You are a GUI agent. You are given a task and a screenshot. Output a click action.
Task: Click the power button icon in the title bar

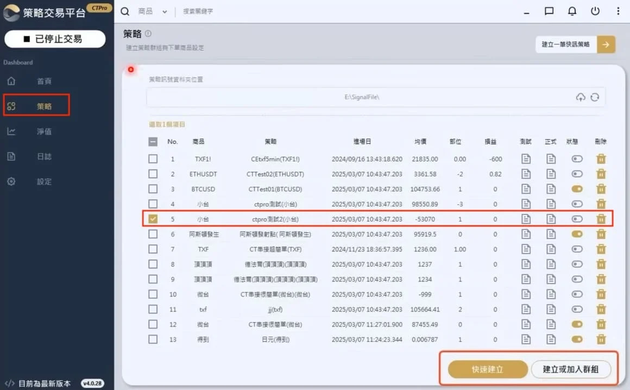594,11
